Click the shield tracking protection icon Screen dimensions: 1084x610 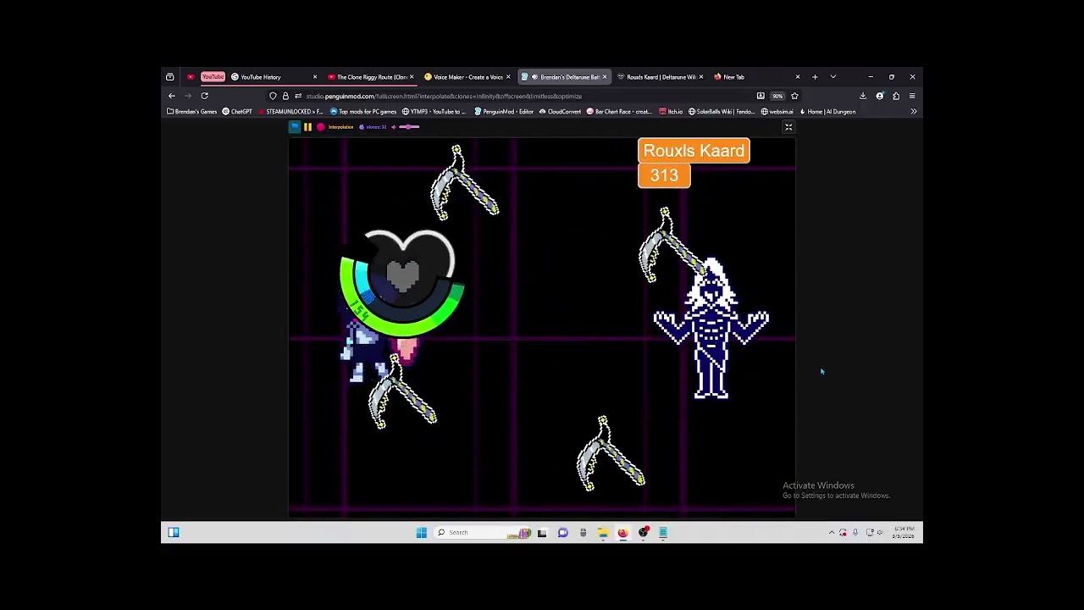(273, 96)
